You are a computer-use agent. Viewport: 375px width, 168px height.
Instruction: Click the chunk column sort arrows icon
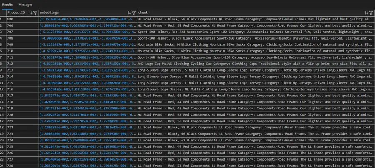tap(366, 12)
